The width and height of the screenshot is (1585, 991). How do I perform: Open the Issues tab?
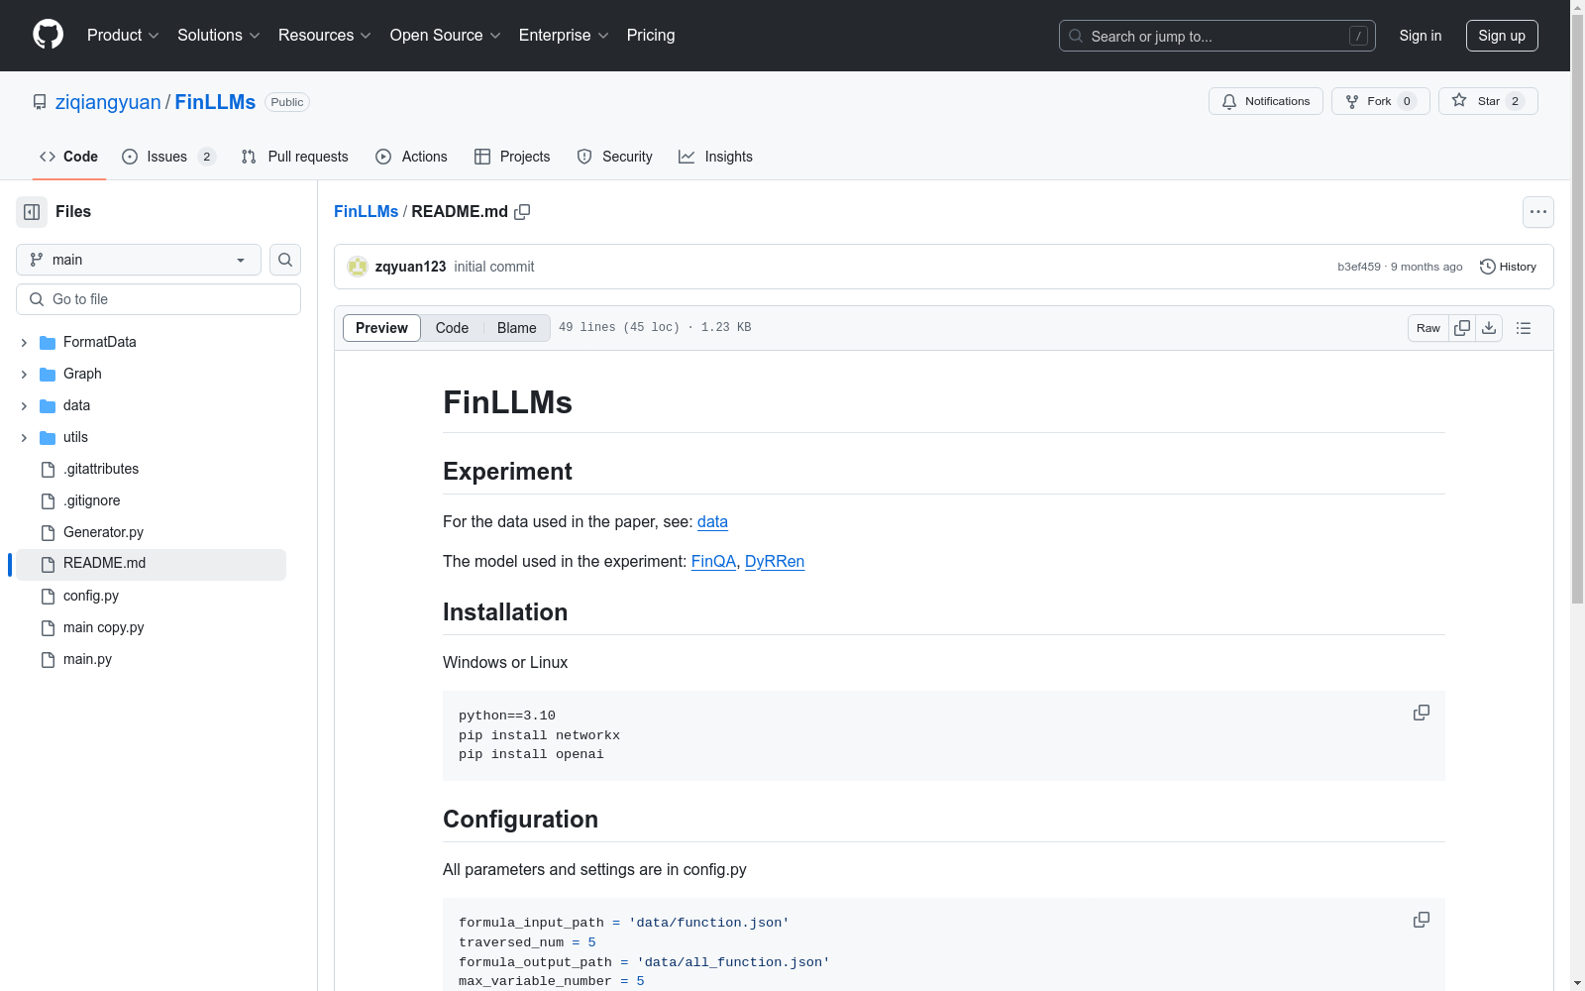(167, 157)
